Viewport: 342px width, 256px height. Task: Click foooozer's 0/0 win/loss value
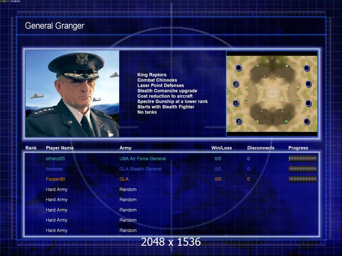tap(218, 169)
